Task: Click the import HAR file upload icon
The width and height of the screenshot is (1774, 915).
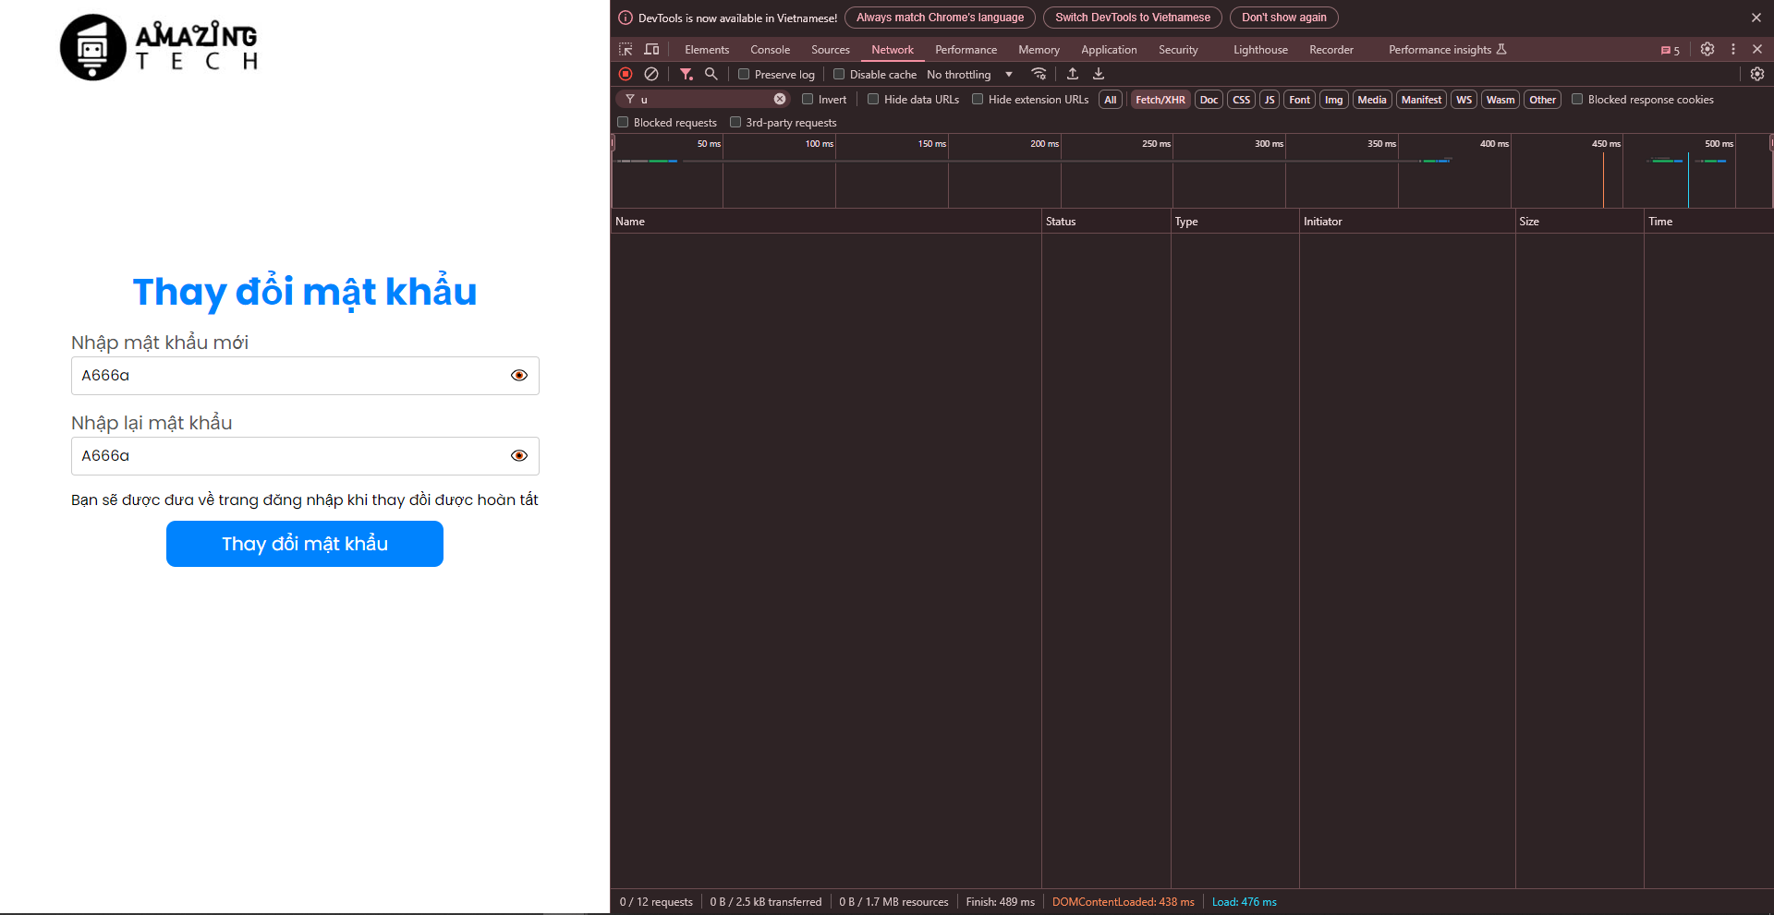Action: tap(1073, 74)
